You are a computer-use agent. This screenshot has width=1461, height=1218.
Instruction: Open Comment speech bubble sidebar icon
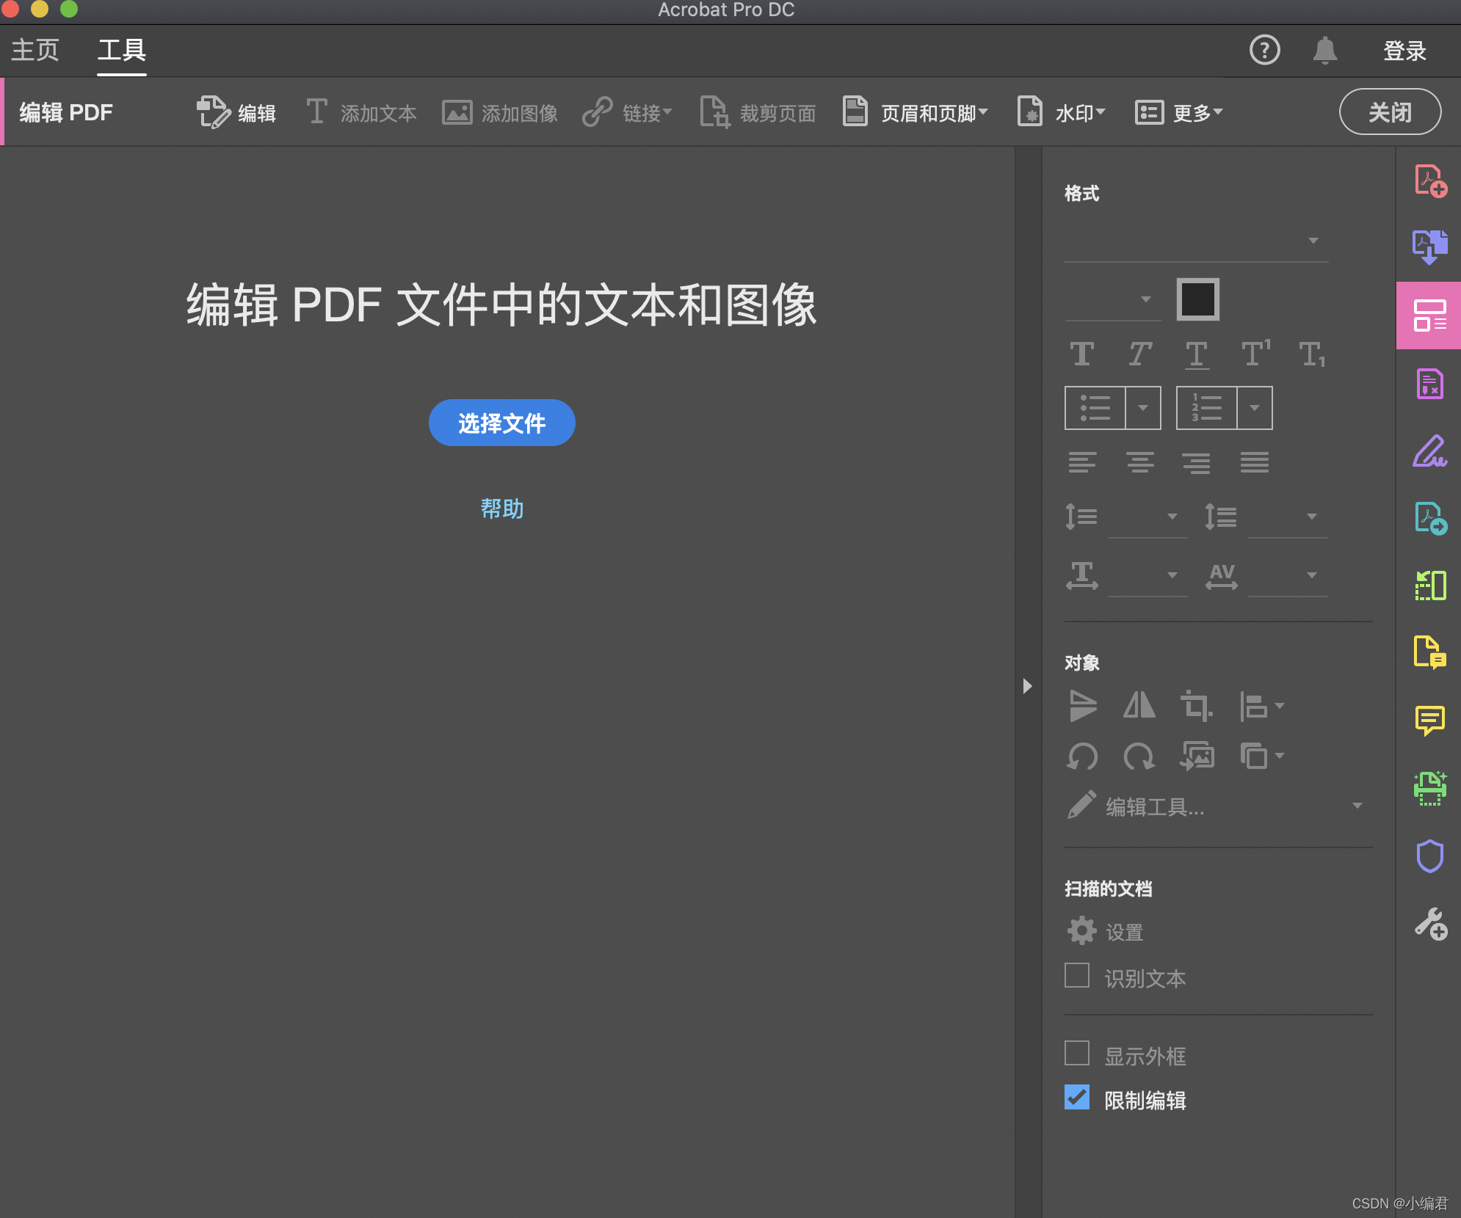click(1430, 721)
